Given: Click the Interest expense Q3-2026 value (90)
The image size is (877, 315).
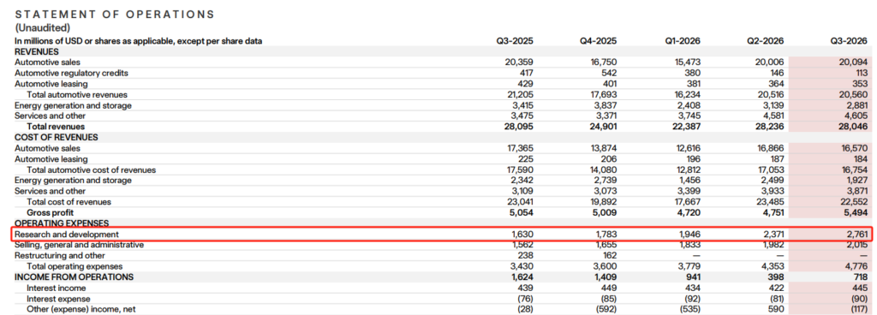Looking at the screenshot, I should 858,298.
